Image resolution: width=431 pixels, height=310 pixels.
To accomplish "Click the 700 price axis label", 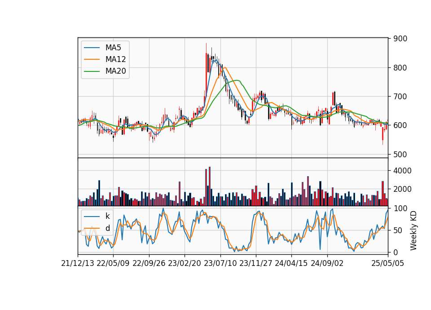I will click(400, 97).
